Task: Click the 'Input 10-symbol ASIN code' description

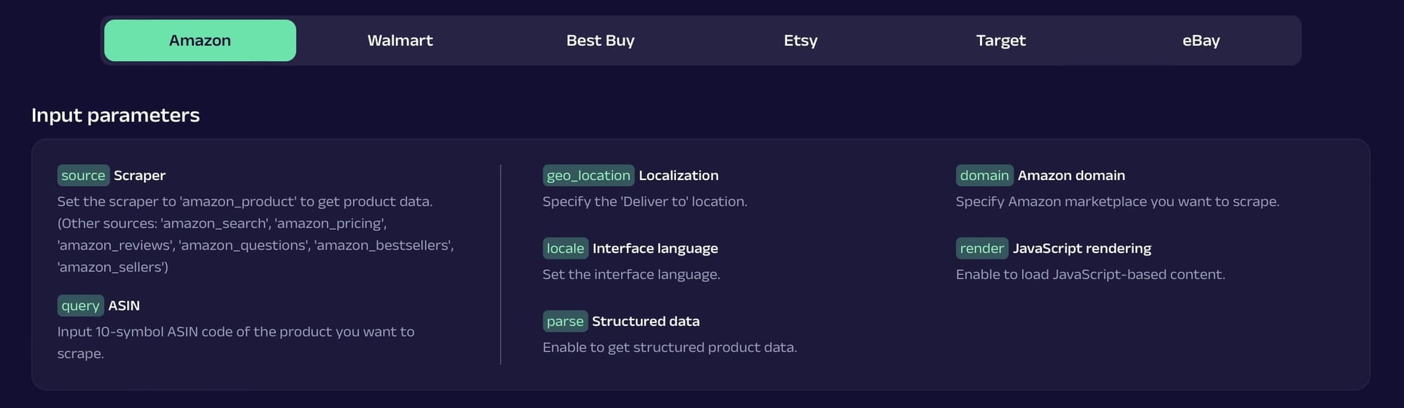Action: (x=236, y=343)
